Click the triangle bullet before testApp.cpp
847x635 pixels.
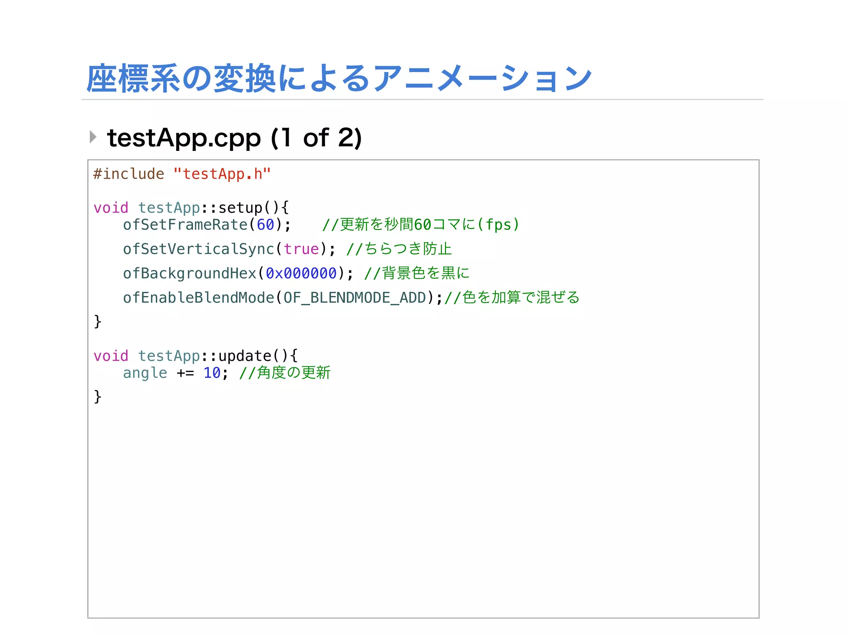[x=93, y=137]
